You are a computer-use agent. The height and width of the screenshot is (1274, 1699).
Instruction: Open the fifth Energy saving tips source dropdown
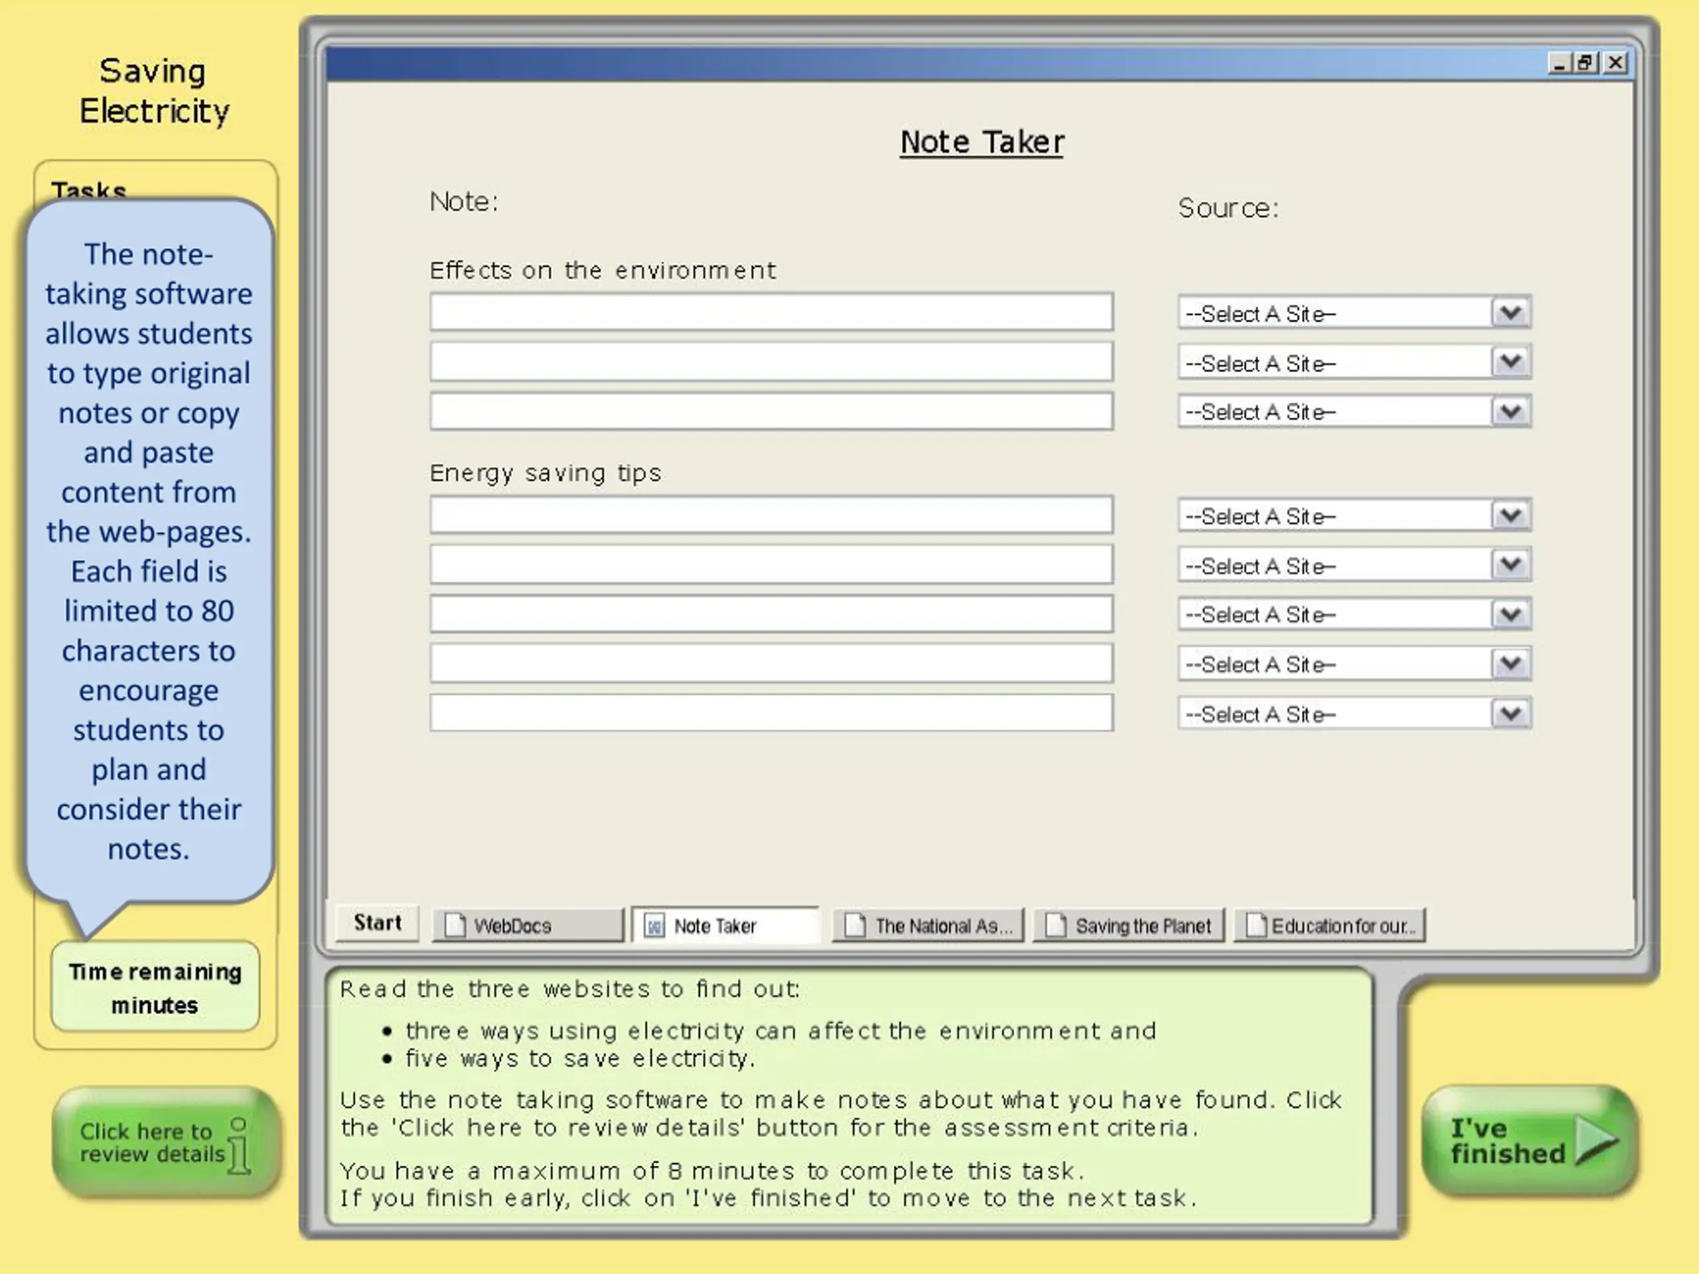tap(1354, 714)
